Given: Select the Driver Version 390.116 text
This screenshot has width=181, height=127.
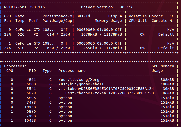Looking at the screenshot, I should [107, 7].
